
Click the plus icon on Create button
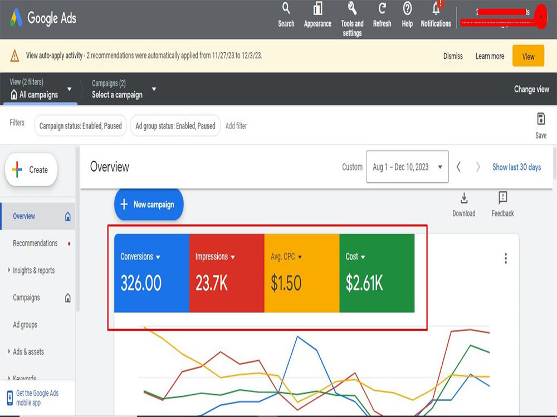click(17, 170)
